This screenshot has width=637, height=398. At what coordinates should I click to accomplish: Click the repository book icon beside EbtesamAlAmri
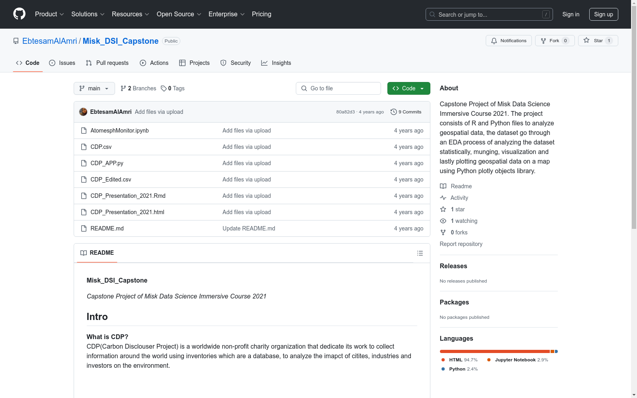coord(16,41)
